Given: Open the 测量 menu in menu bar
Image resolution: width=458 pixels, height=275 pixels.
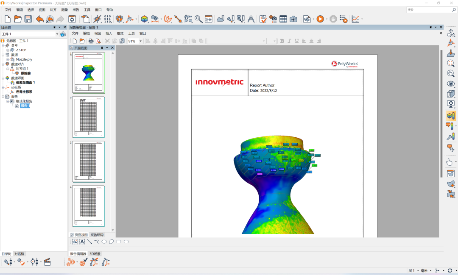Looking at the screenshot, I should [x=64, y=9].
